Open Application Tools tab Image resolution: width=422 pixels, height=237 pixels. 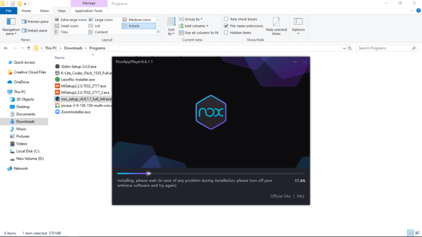tap(89, 11)
